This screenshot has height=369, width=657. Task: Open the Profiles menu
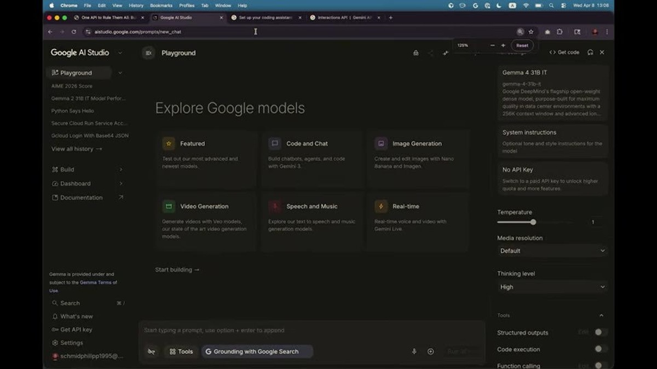(x=187, y=5)
